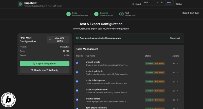Run test for project-delete tool
The image size is (203, 109).
[x=177, y=100]
